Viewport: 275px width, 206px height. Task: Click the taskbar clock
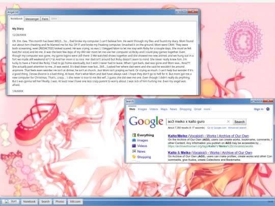coord(270,201)
